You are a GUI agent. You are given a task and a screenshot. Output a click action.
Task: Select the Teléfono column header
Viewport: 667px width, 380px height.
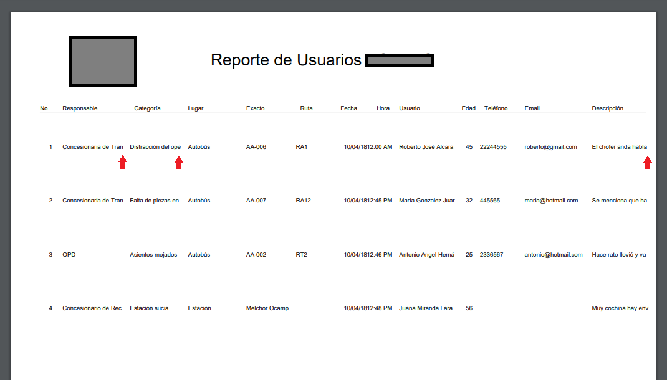pyautogui.click(x=496, y=108)
